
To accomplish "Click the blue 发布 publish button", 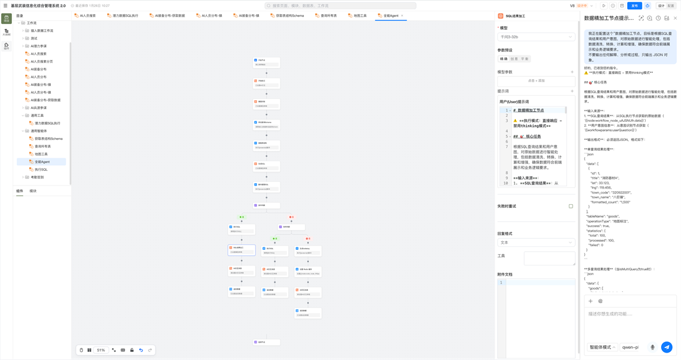I will (x=635, y=6).
